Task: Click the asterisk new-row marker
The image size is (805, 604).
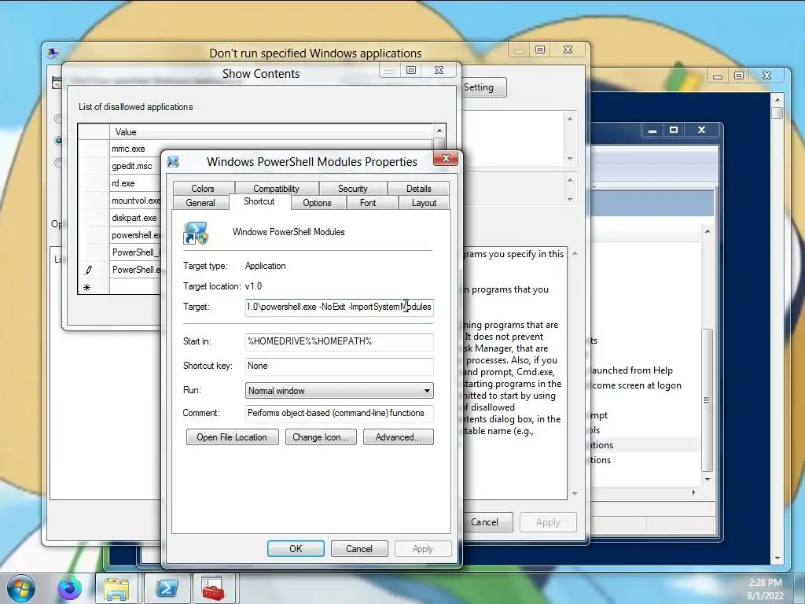Action: pyautogui.click(x=86, y=287)
